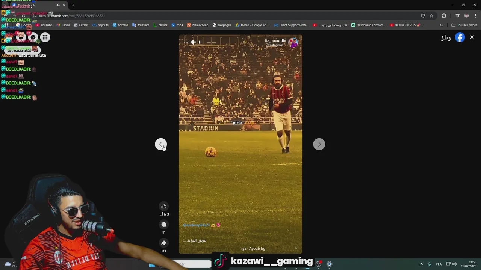Open the clavier bookmark
The image size is (481, 270).
pyautogui.click(x=160, y=25)
